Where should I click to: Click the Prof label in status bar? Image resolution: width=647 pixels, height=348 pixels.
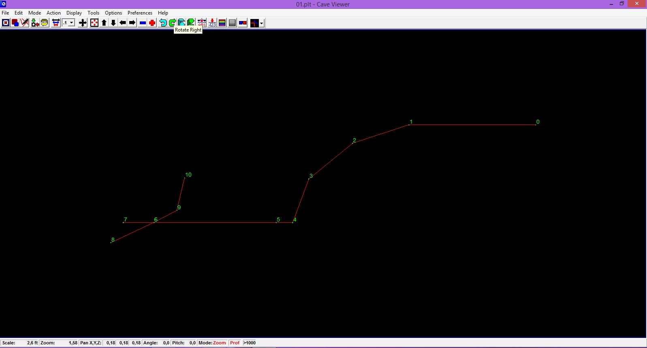point(235,343)
